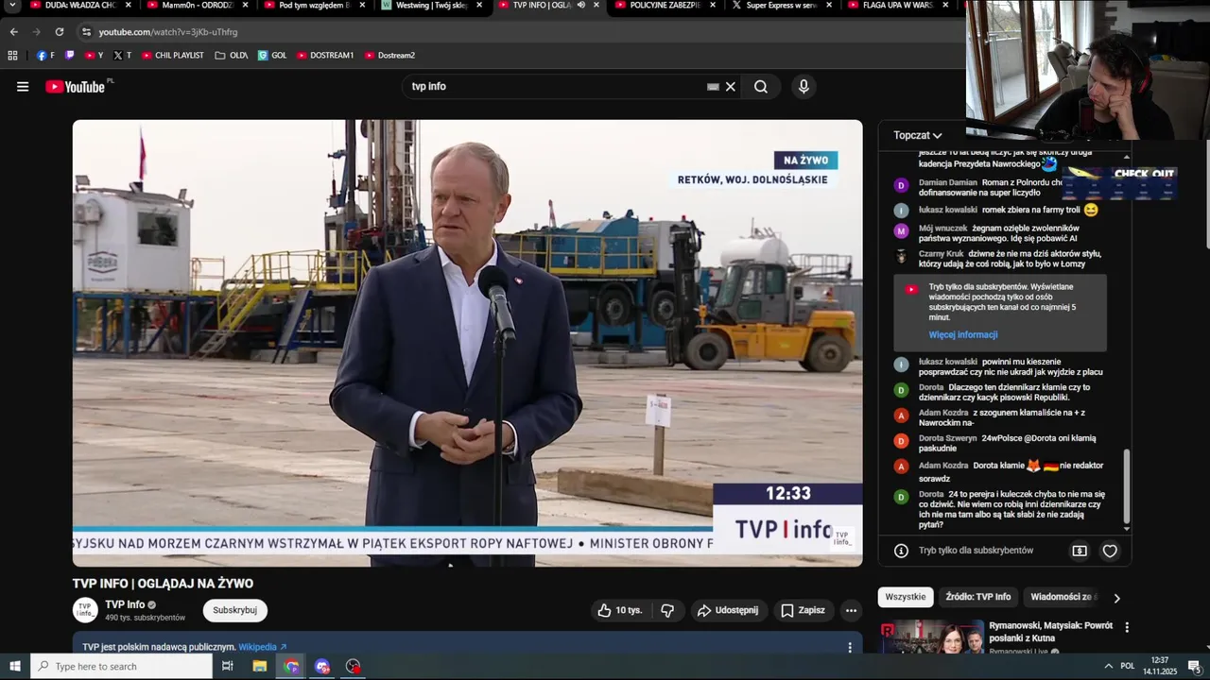1210x680 pixels.
Task: Expand the tab search arrow in Chrome
Action: pyautogui.click(x=13, y=6)
